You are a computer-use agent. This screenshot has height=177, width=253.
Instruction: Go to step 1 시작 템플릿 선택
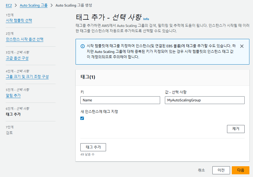[19, 21]
